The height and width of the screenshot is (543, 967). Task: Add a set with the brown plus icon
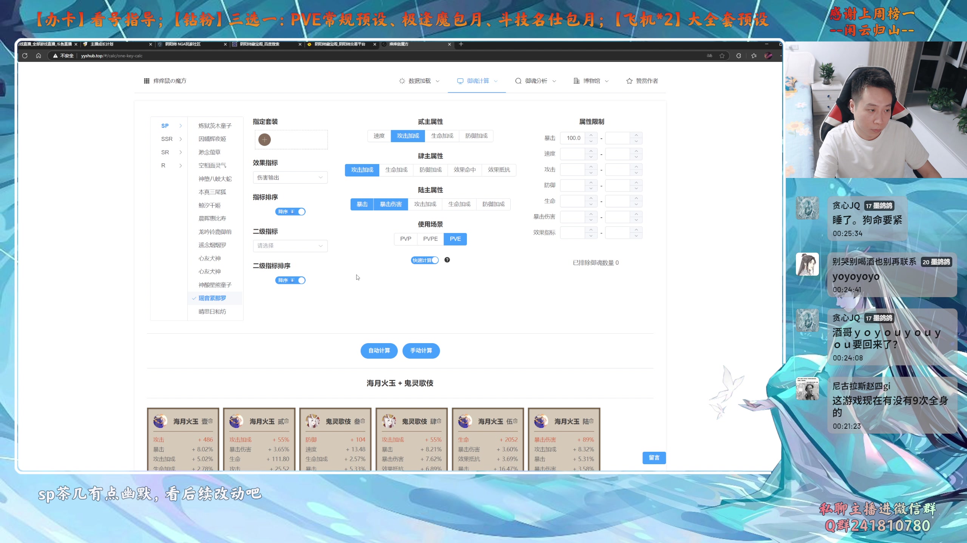click(264, 140)
